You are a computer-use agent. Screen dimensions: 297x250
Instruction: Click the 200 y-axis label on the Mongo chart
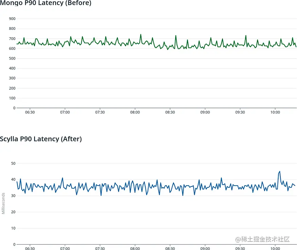coord(12,88)
